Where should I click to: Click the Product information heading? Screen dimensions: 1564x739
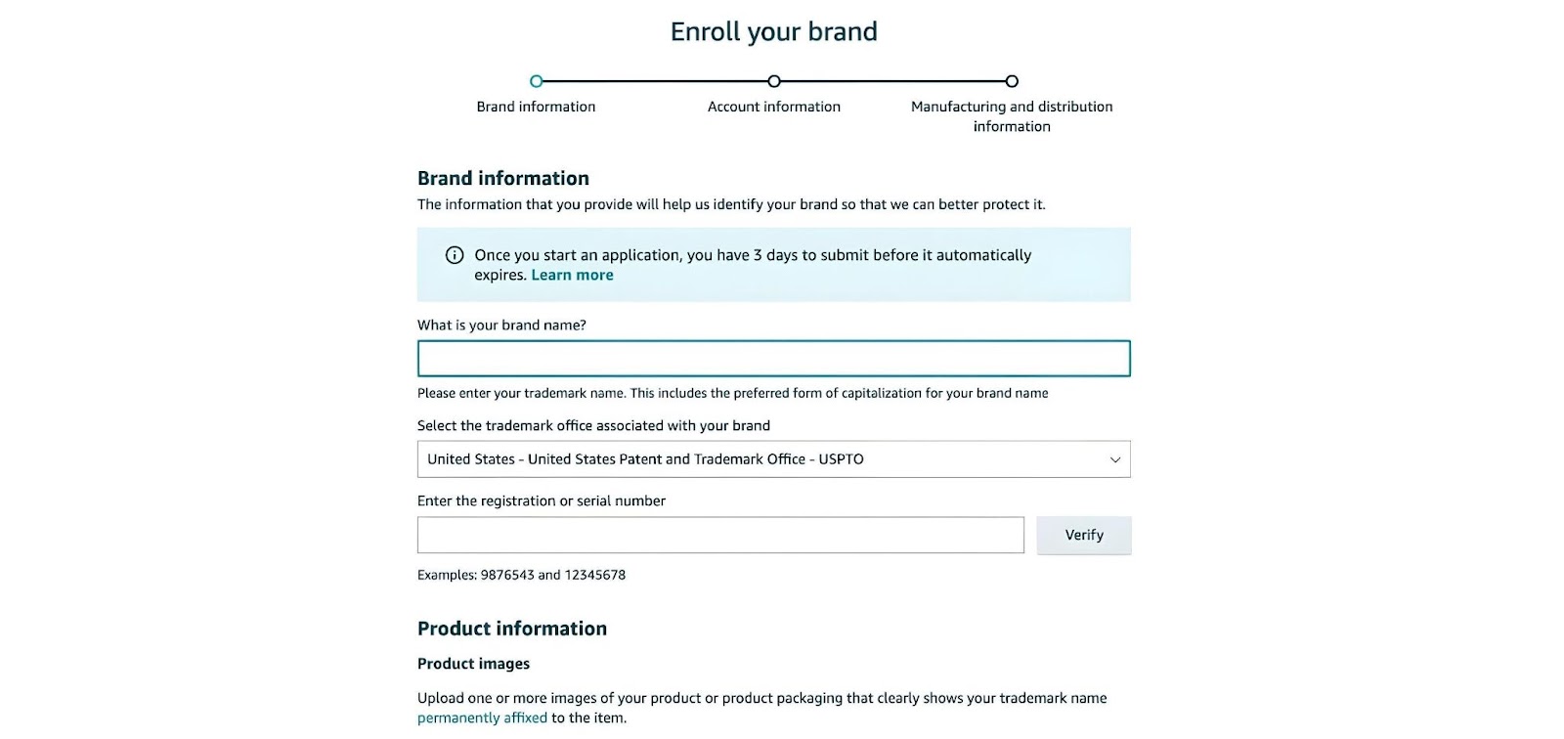pyautogui.click(x=512, y=629)
